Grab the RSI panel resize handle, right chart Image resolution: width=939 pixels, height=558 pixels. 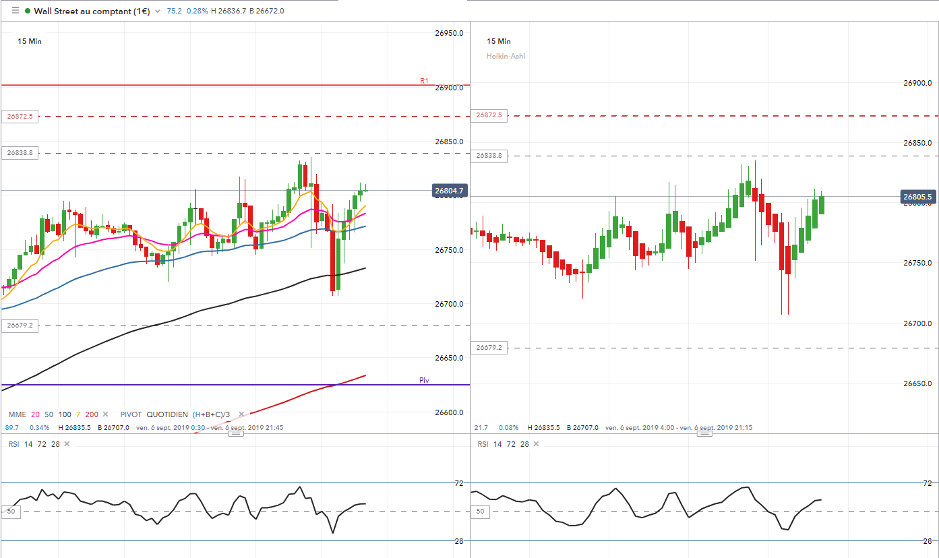(704, 434)
